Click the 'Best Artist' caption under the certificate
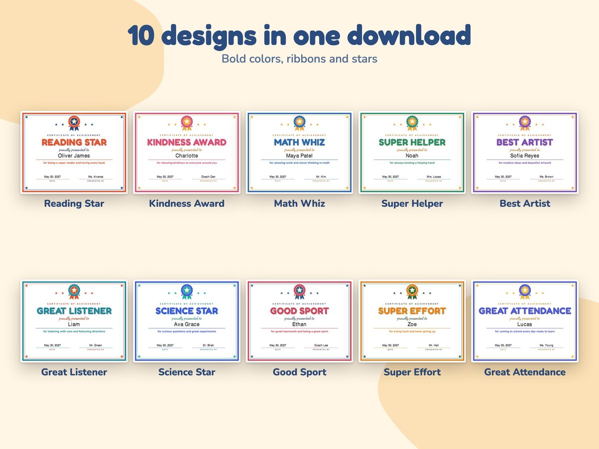Image resolution: width=599 pixels, height=449 pixels. pos(525,204)
